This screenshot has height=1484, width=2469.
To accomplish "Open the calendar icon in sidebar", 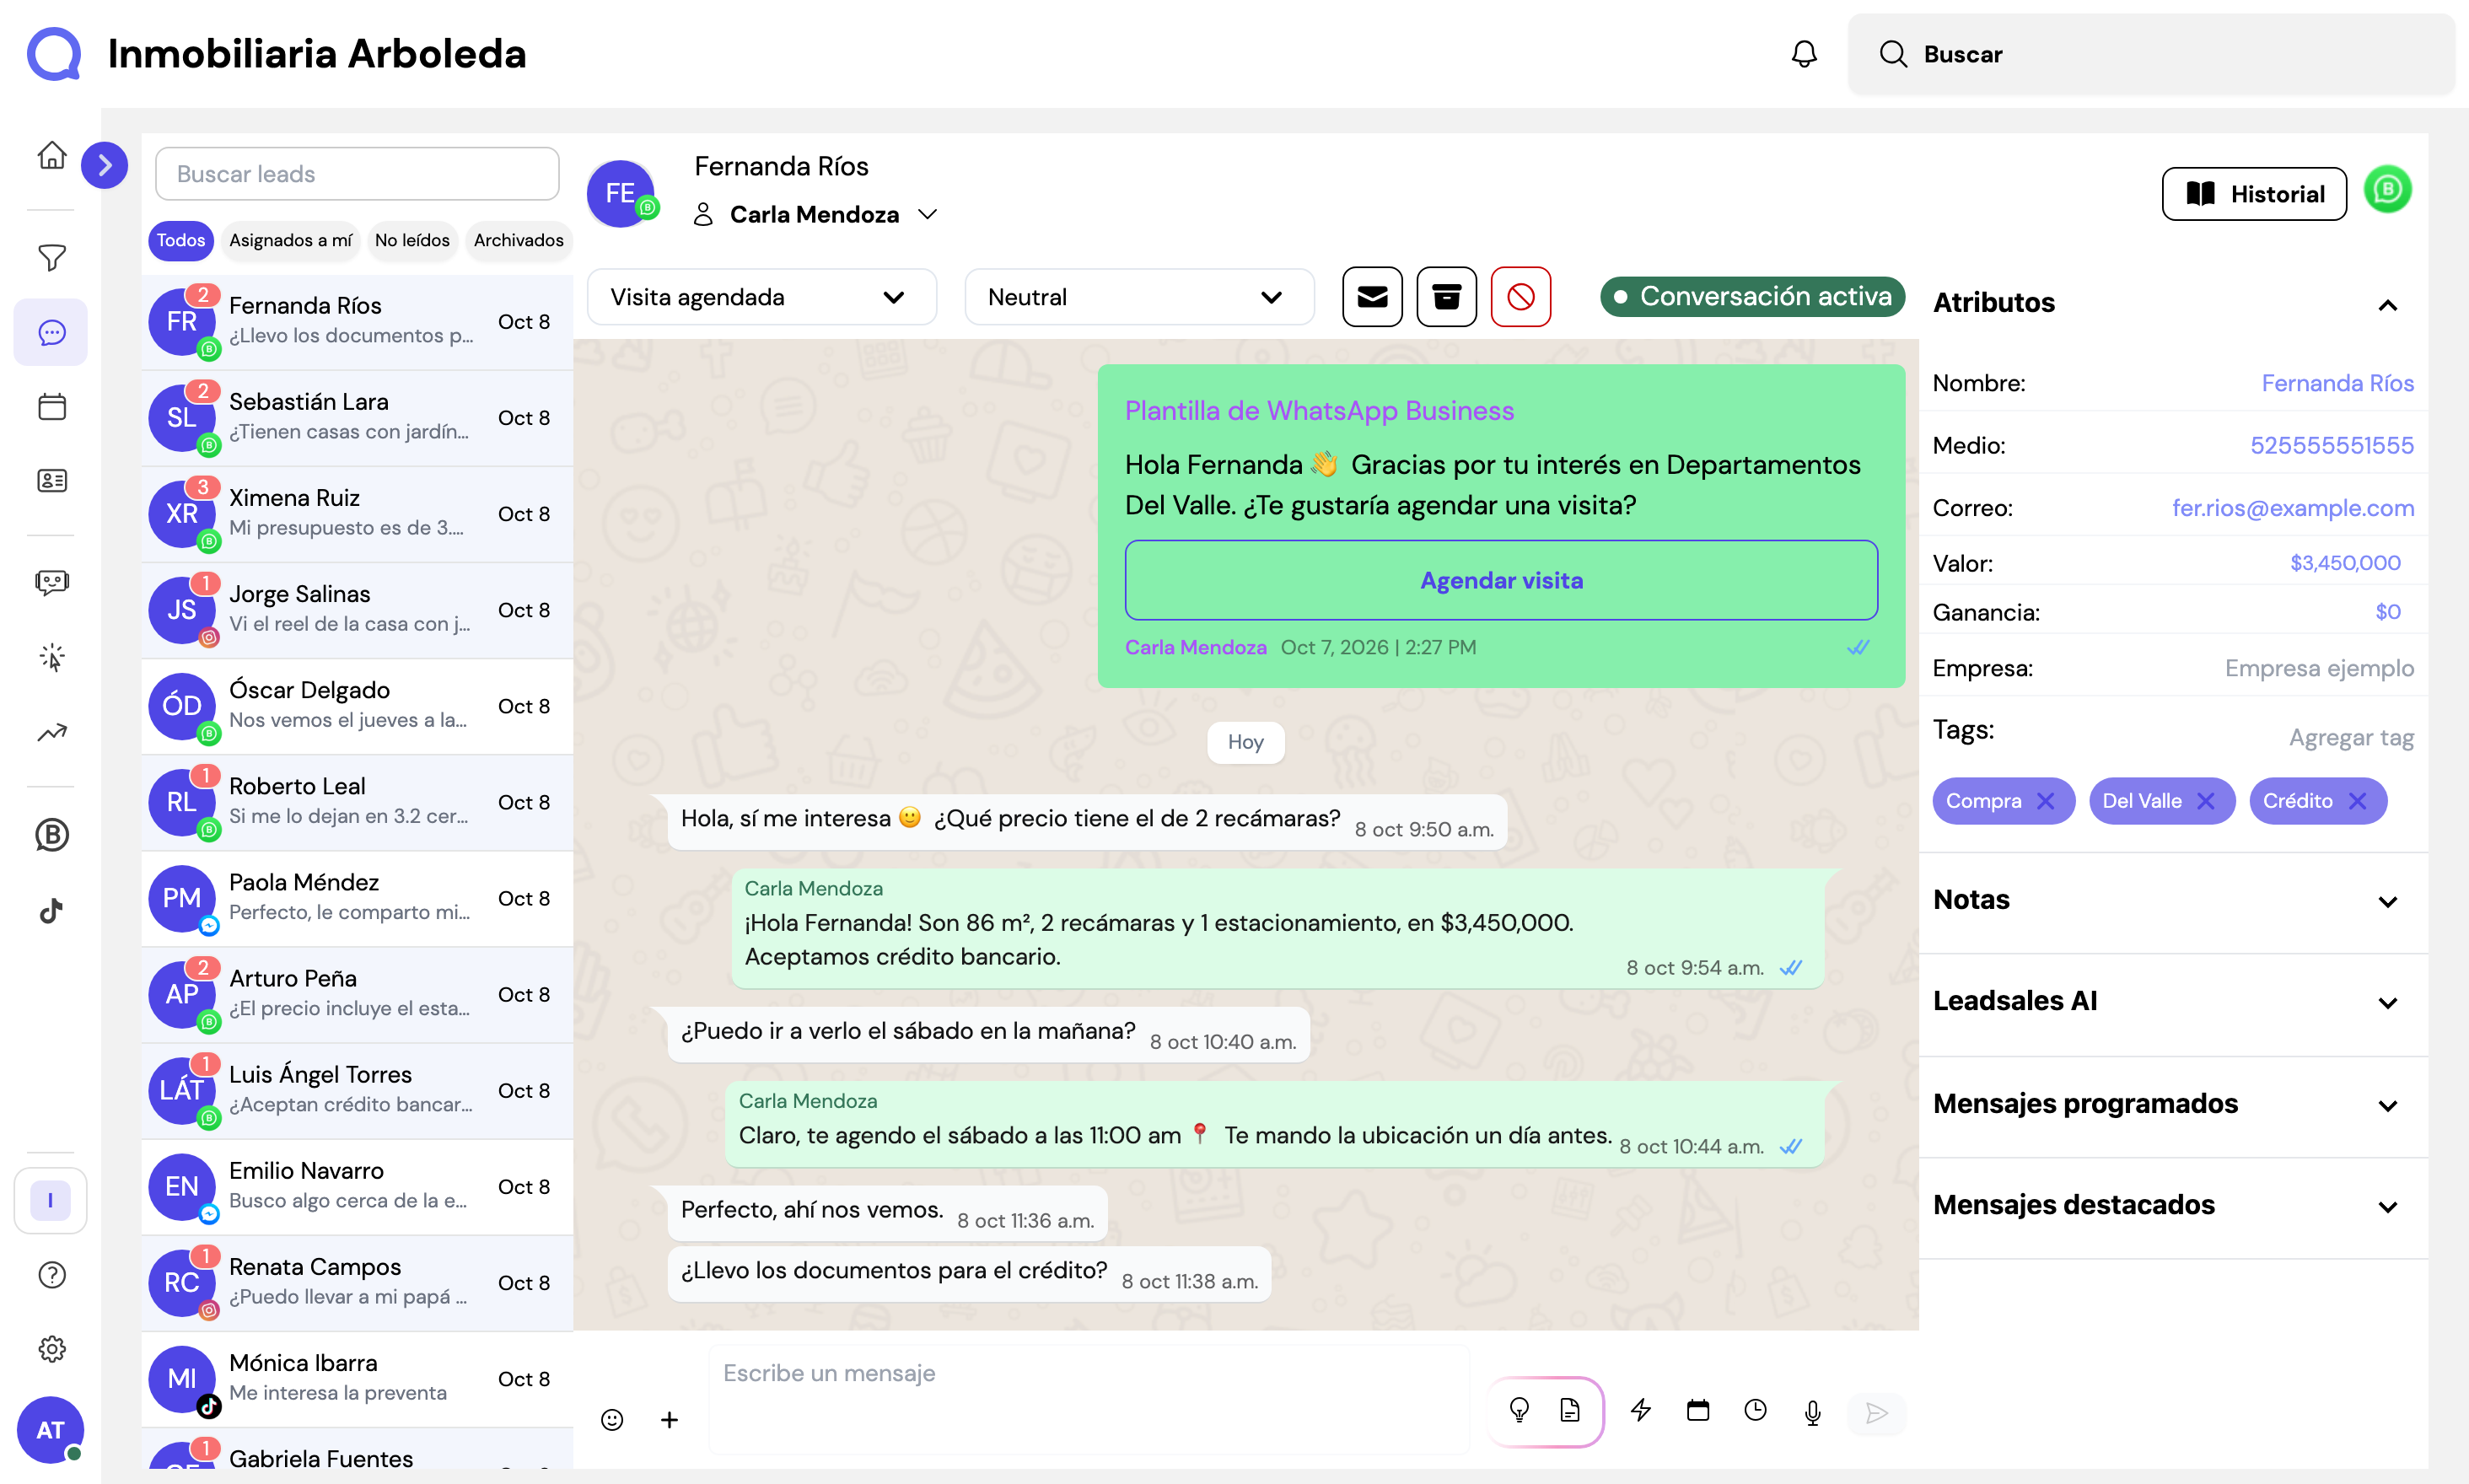I will (x=52, y=407).
